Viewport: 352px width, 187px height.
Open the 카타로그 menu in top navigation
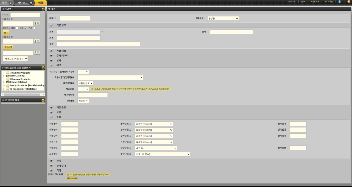click(25, 2)
